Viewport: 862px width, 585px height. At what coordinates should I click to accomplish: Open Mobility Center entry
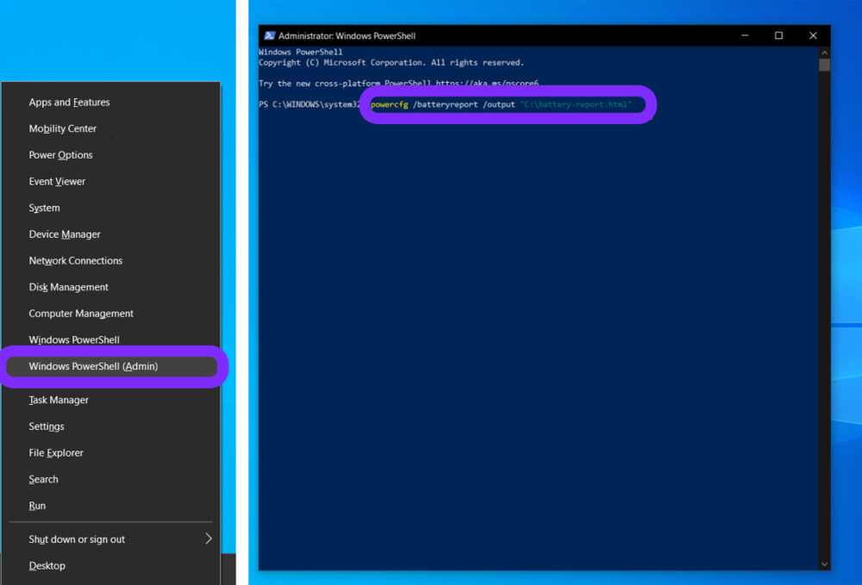click(63, 128)
